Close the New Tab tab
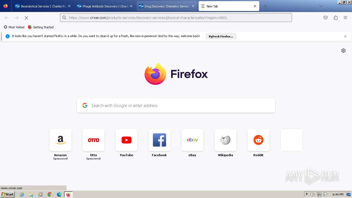Viewport: 352px width, 198px height. 255,6
